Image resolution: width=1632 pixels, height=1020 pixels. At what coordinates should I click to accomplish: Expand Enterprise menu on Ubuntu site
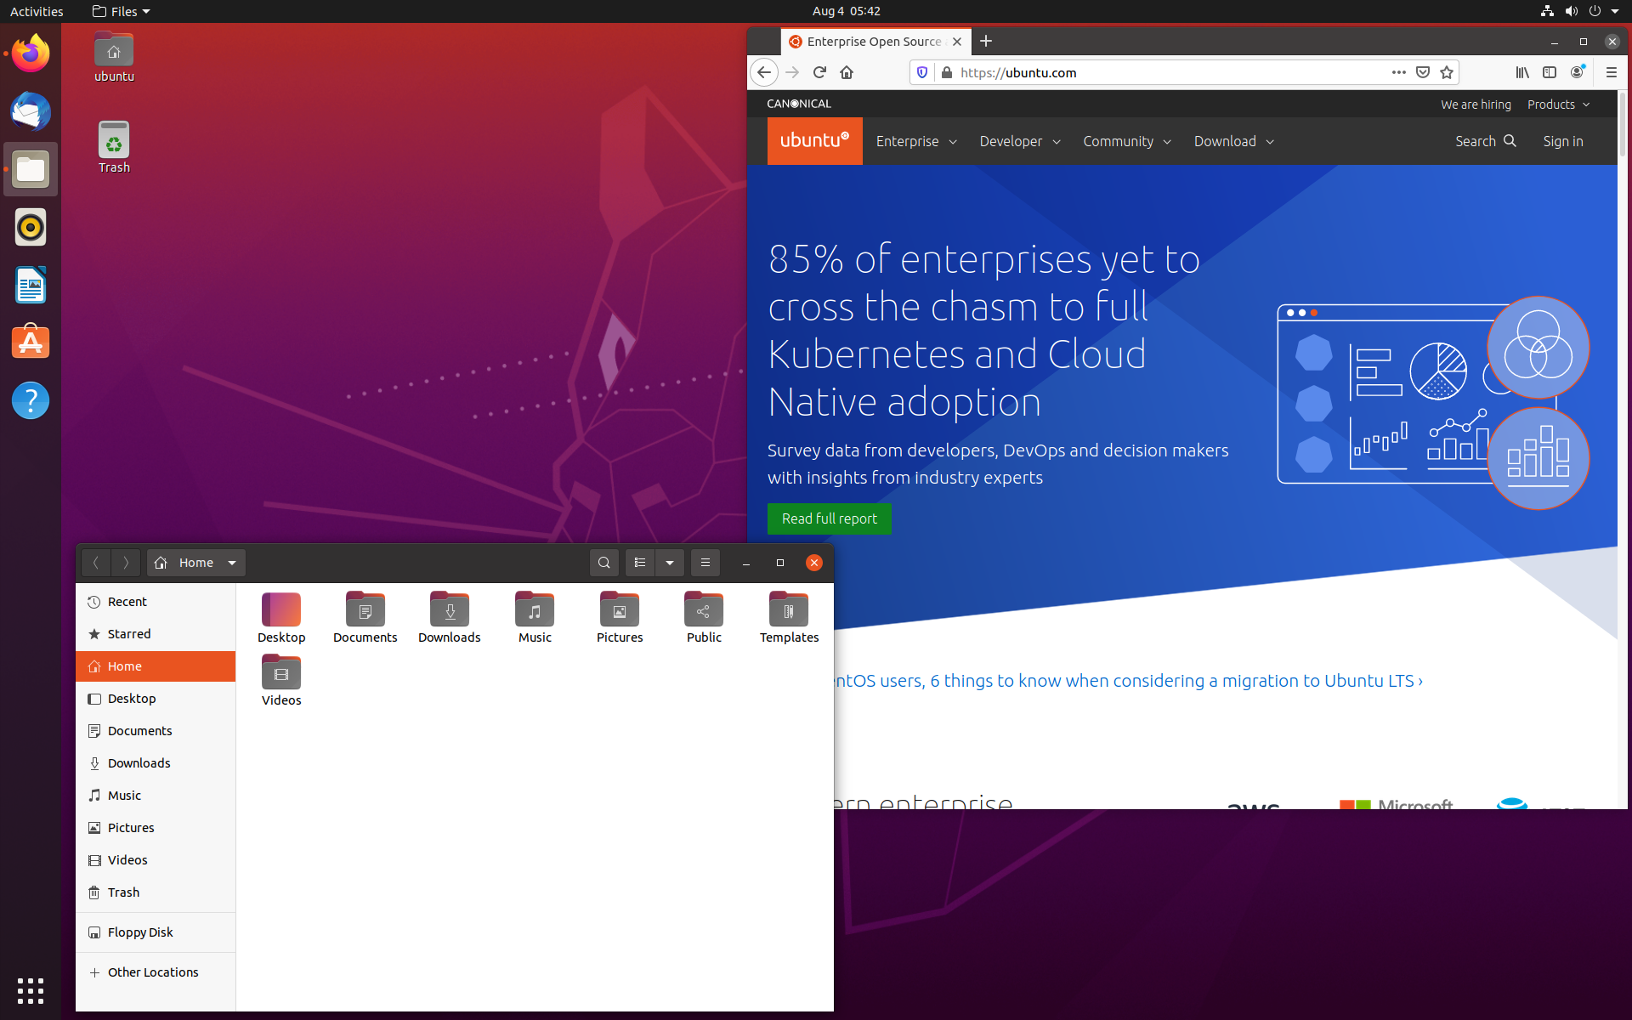point(916,141)
